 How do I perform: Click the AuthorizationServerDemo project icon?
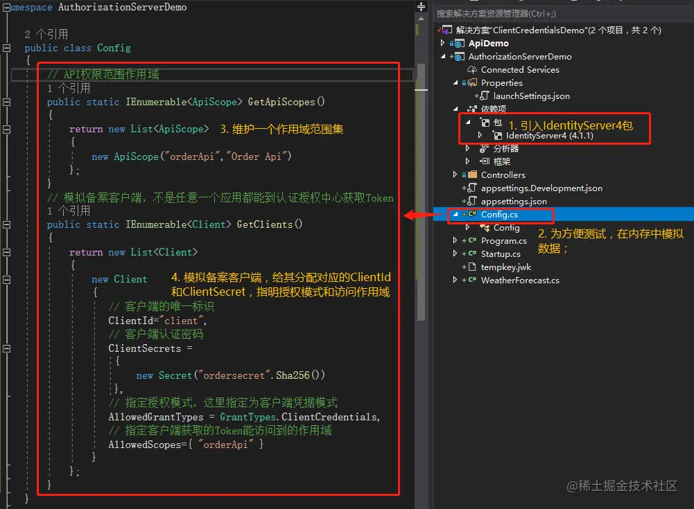tap(460, 57)
